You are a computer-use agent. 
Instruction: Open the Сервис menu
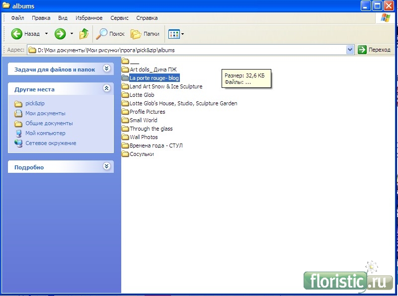pos(119,18)
